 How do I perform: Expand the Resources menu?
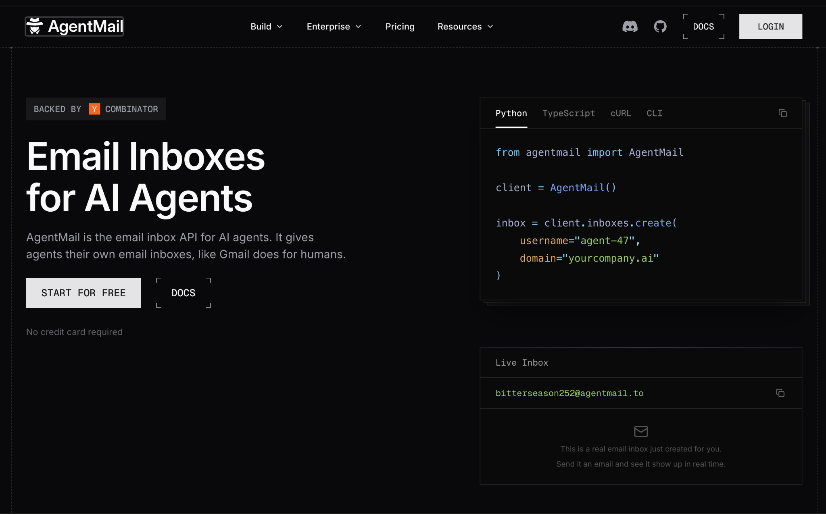point(465,27)
